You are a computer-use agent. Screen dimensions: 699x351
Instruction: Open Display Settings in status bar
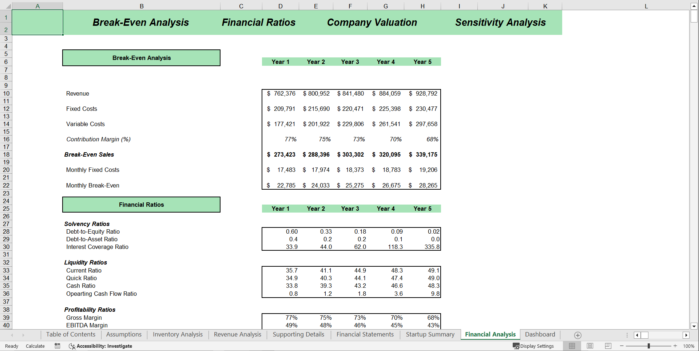point(533,346)
